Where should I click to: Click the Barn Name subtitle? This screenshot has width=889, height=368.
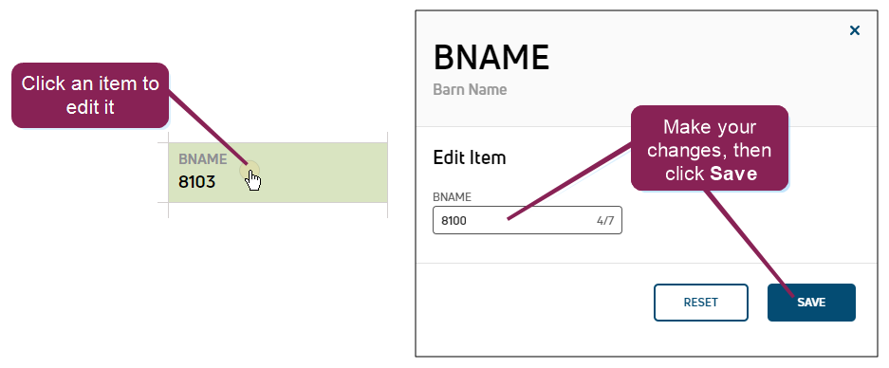[x=470, y=89]
